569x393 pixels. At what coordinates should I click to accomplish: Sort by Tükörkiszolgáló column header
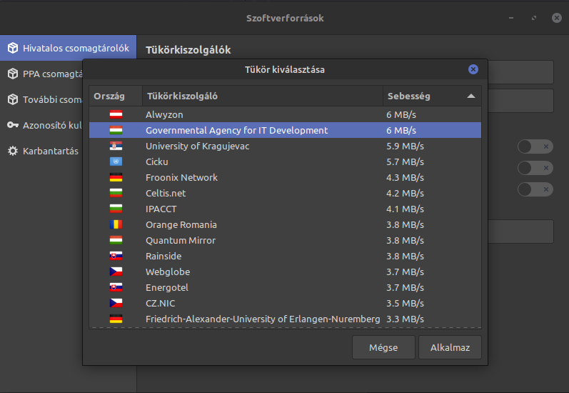click(263, 96)
